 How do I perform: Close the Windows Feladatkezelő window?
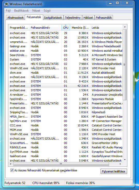pyautogui.click(x=127, y=3)
